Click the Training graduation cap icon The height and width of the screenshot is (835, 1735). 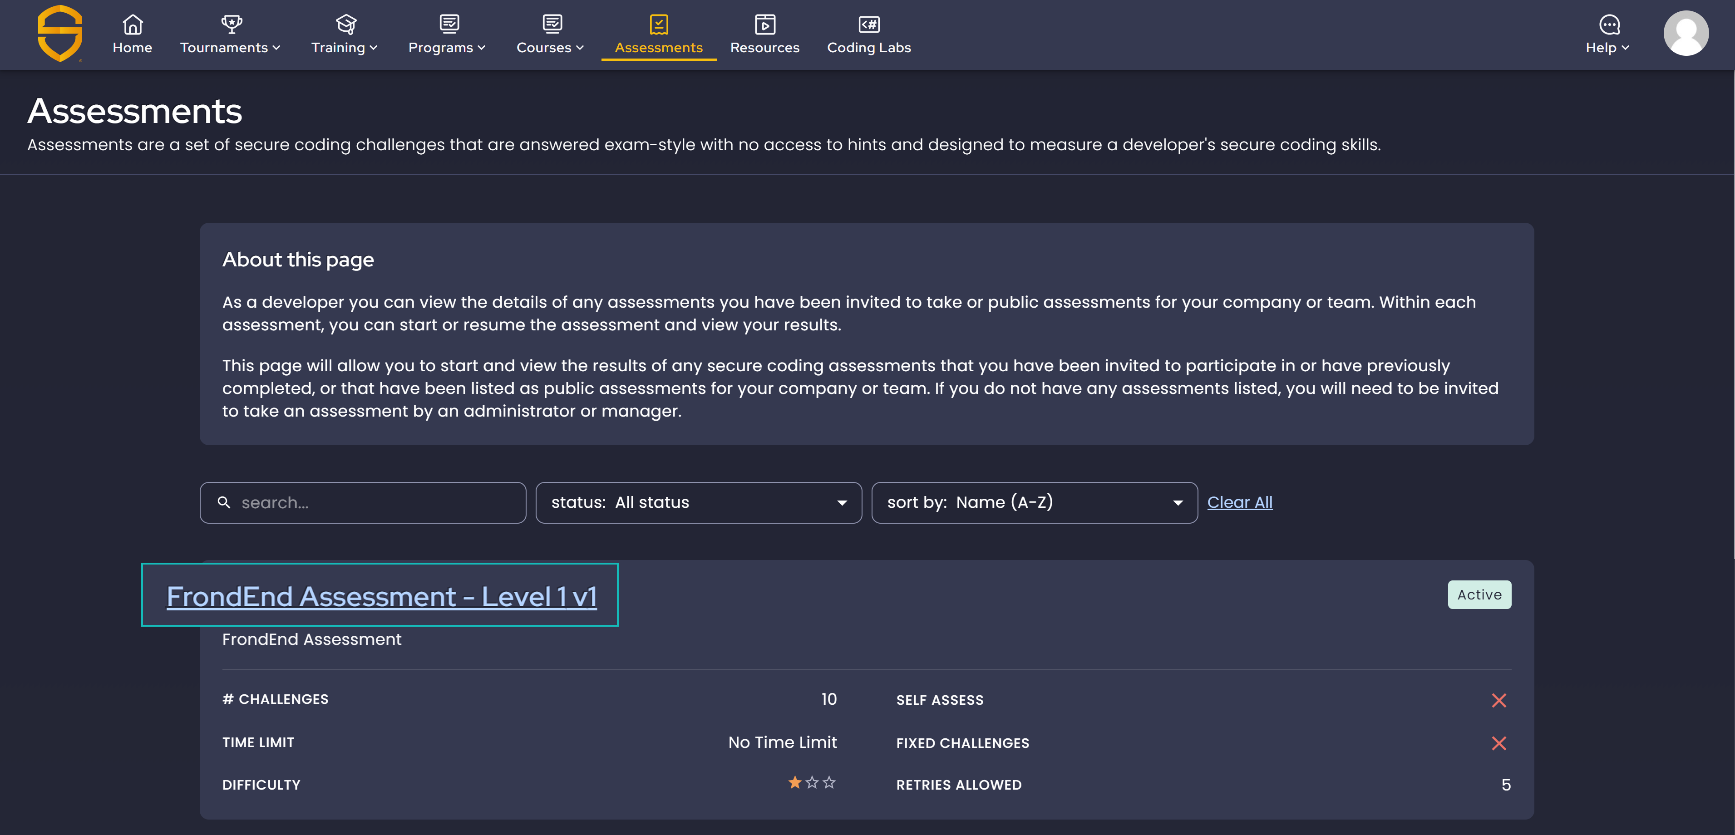click(x=346, y=24)
